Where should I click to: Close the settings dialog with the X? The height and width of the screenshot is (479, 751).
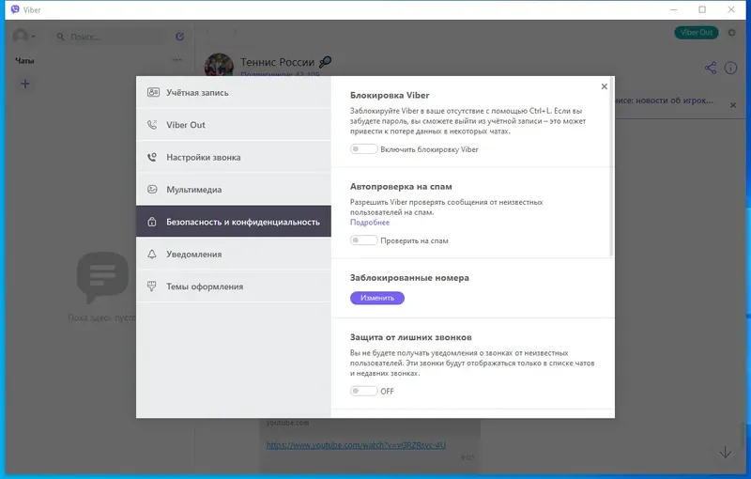(604, 86)
